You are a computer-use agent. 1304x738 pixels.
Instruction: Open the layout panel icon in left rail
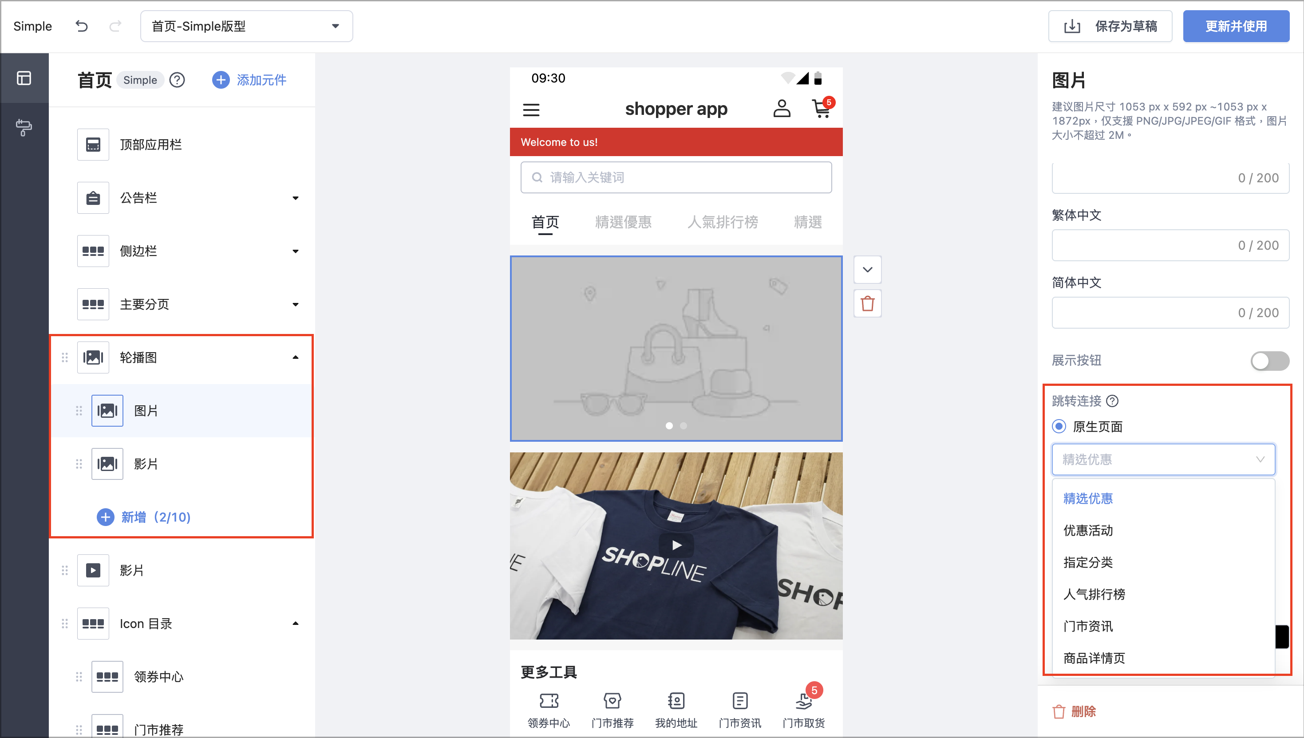tap(24, 78)
